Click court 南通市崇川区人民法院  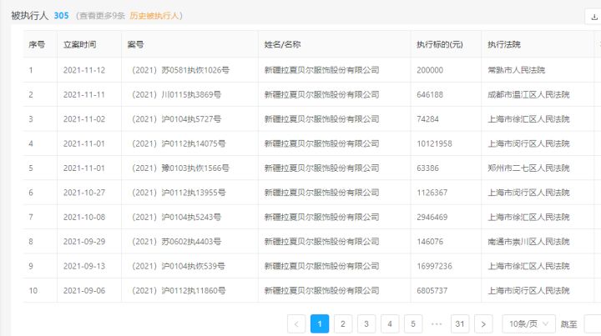(528, 242)
